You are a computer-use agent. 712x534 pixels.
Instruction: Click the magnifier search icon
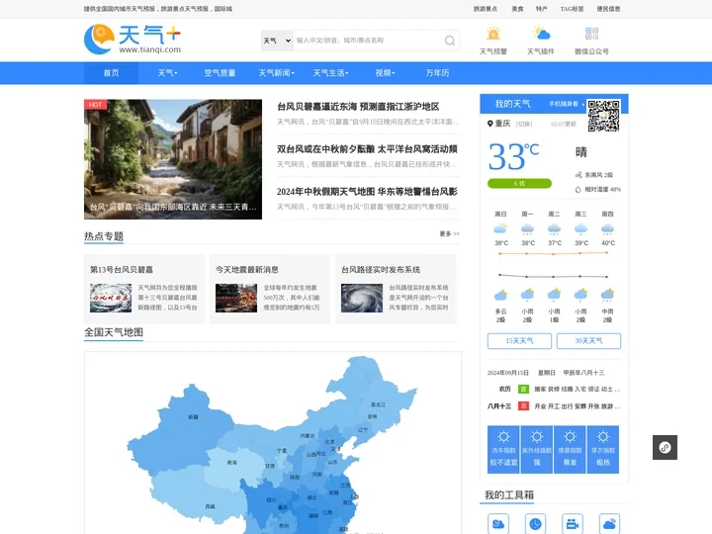click(x=450, y=41)
